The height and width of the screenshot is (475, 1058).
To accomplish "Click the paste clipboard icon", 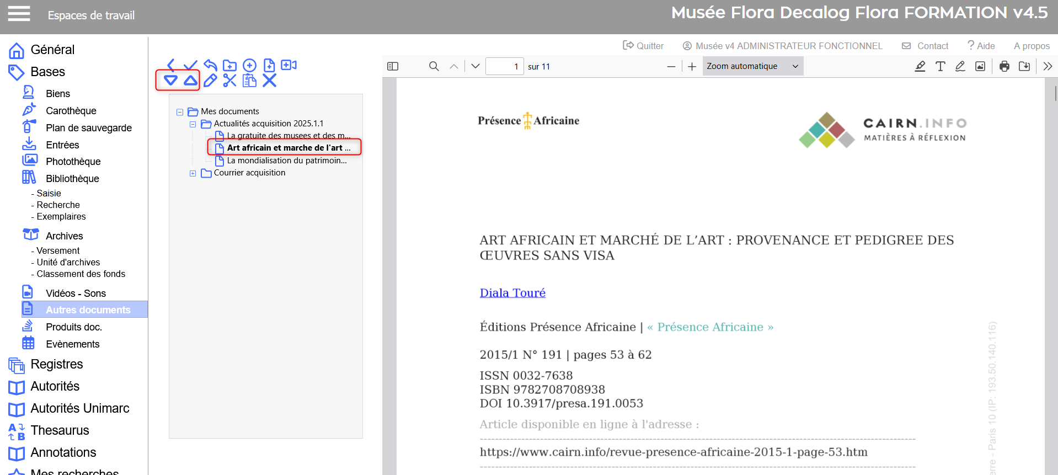I will pyautogui.click(x=249, y=81).
